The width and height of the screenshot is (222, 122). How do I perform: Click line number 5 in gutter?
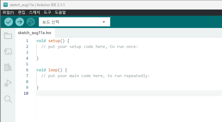pos(27,64)
